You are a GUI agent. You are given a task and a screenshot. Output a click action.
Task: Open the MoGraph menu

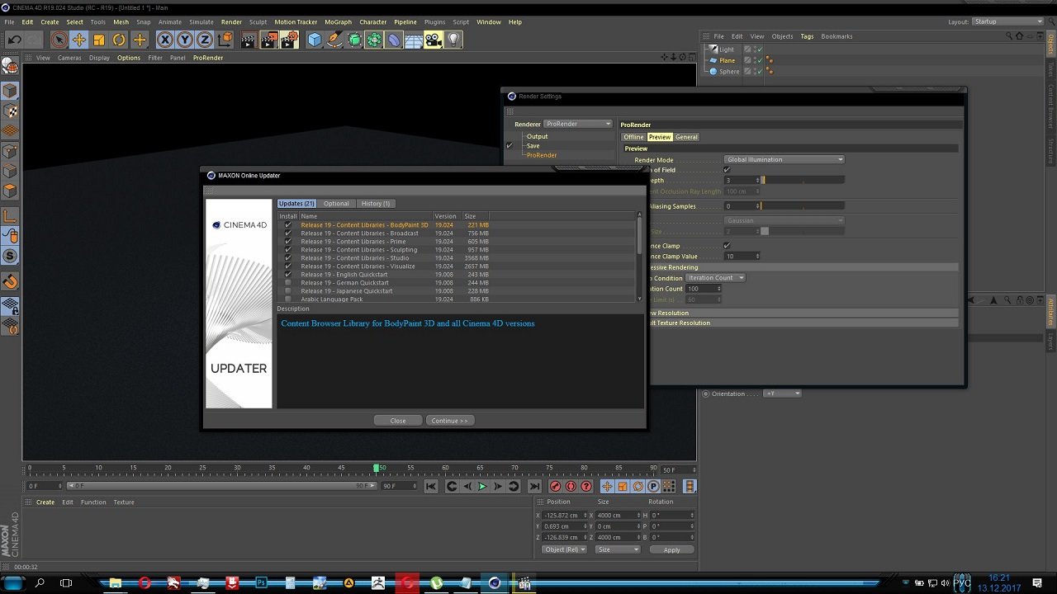338,22
